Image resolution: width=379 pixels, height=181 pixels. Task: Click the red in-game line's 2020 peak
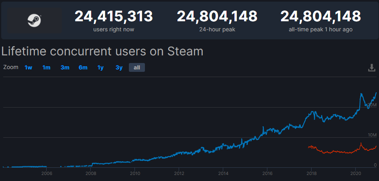[361, 143]
